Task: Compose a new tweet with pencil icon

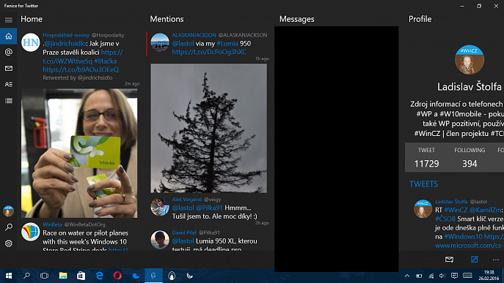Action: (474, 260)
